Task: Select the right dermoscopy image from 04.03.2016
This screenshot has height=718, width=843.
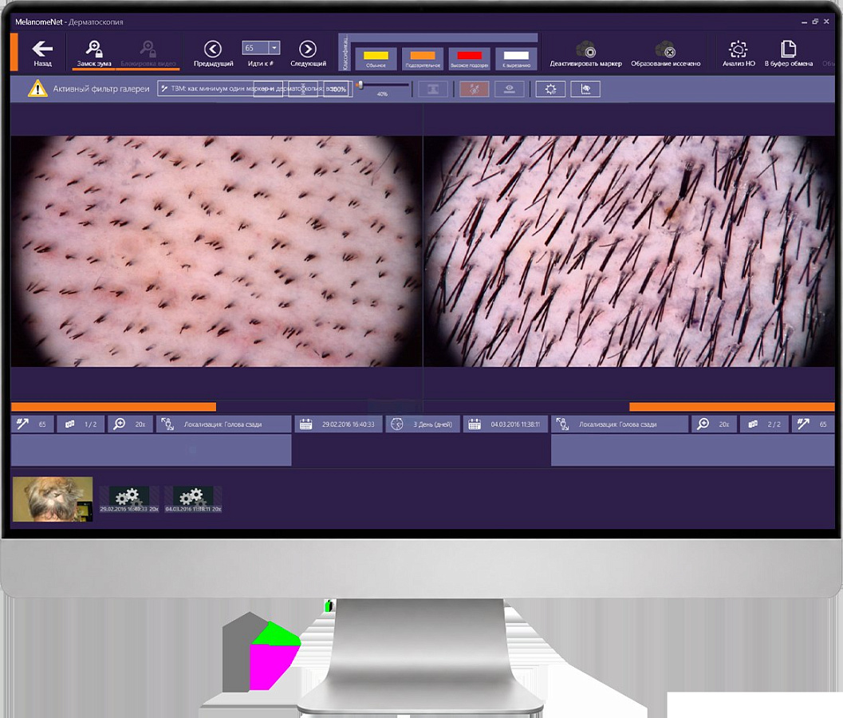Action: click(x=629, y=251)
